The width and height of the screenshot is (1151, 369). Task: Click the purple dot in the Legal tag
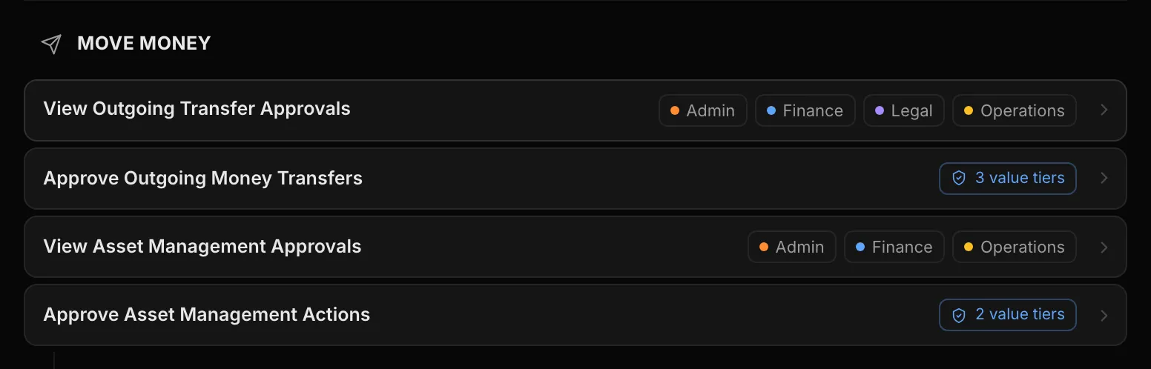coord(880,110)
